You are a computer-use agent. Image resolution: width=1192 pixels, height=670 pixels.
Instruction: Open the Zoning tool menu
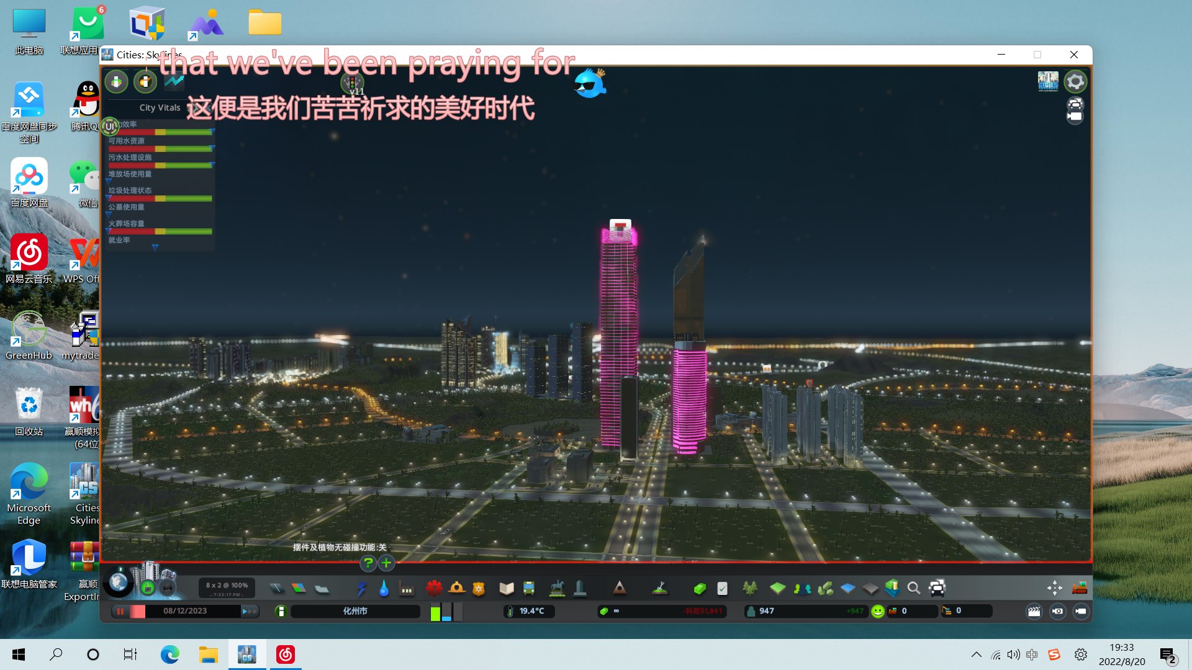[299, 588]
